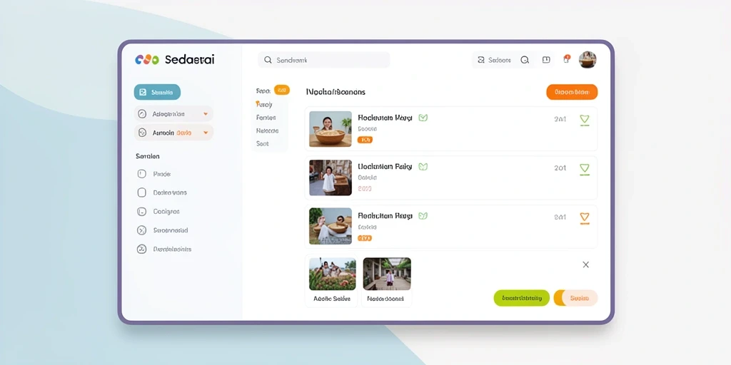Click the orange tag under third row title
This screenshot has height=365, width=731.
(365, 238)
